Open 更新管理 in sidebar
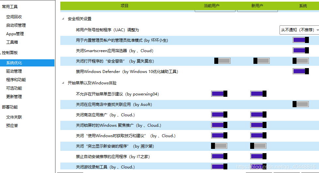Viewport: 319px width, 173px height. (14, 96)
